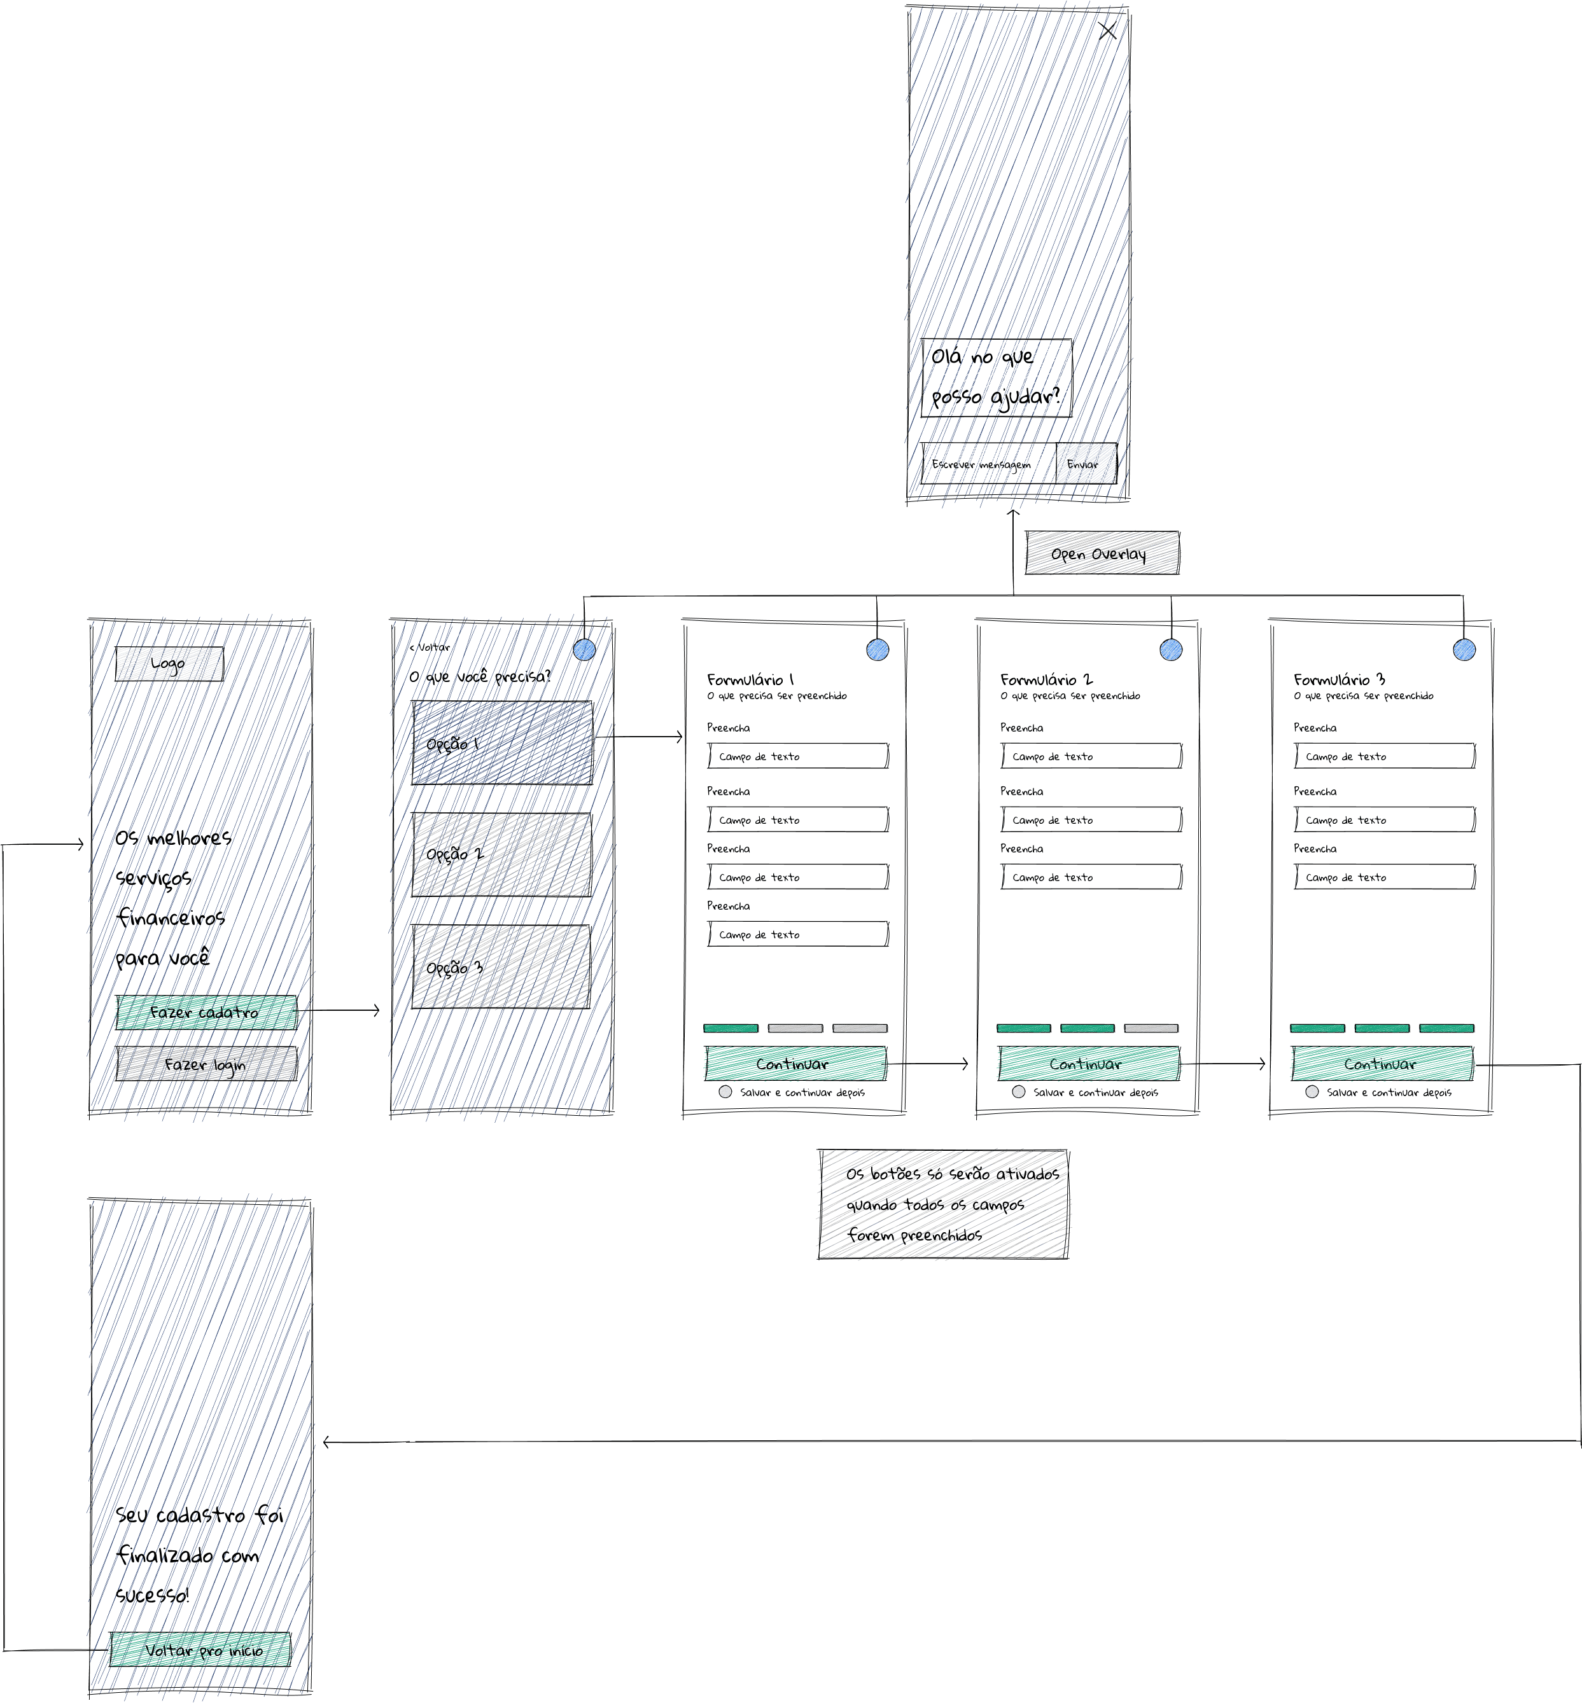
Task: Close the chat overlay with the X
Action: (x=1107, y=31)
